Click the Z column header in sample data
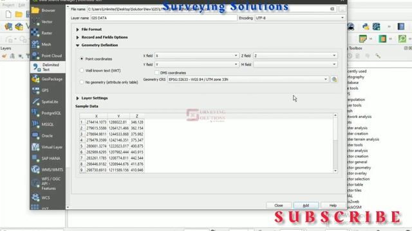This screenshot has width=412, height=231. (137, 116)
